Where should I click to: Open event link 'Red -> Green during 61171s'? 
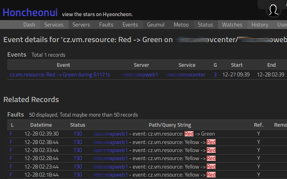60,74
